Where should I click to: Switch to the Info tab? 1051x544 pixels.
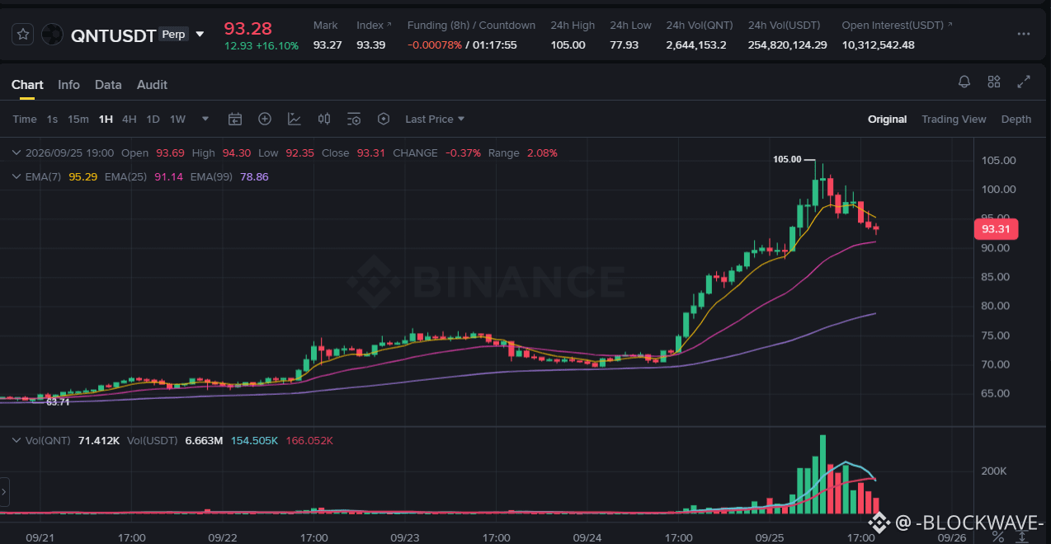pos(69,84)
